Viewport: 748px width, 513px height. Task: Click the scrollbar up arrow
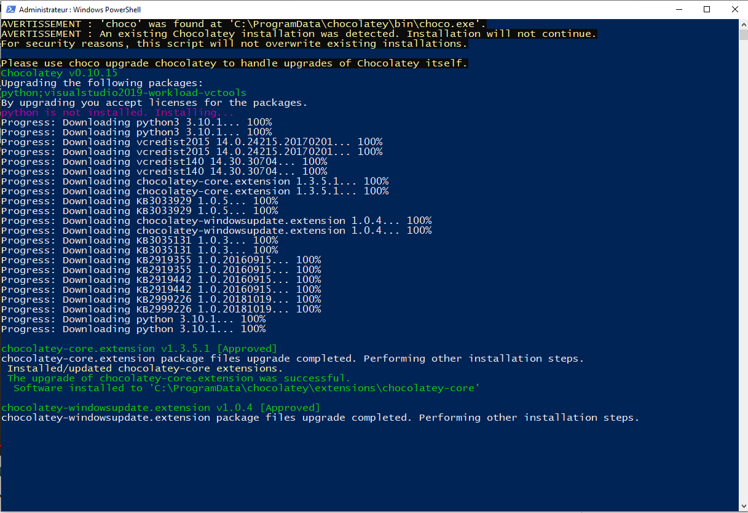(x=742, y=24)
